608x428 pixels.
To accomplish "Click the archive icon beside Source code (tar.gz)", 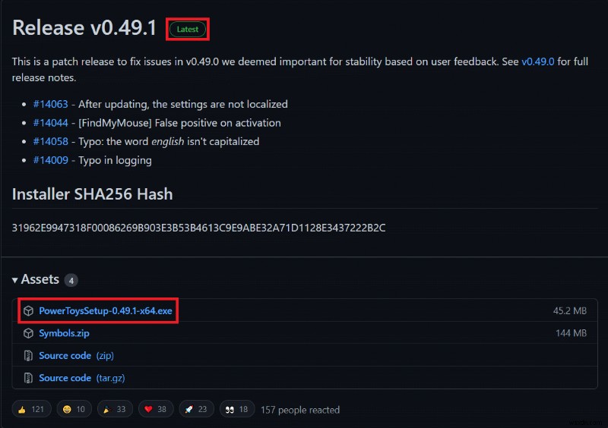I will click(x=28, y=378).
